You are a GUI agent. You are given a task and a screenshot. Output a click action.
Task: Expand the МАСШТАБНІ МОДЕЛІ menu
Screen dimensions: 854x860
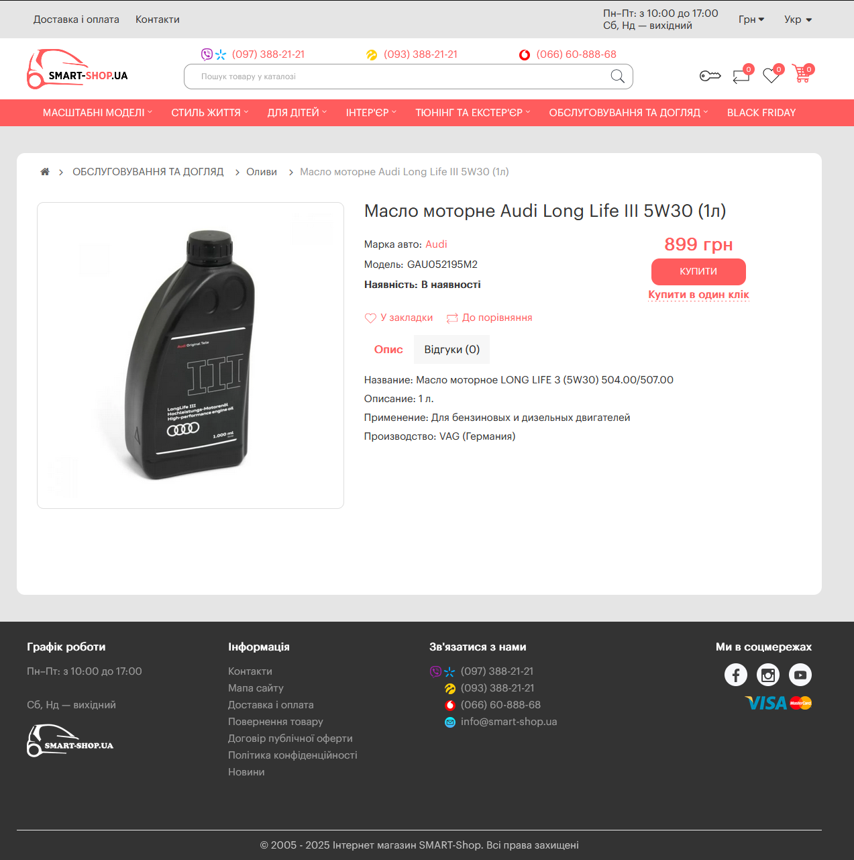point(97,113)
